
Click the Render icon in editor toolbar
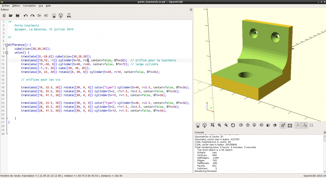pyautogui.click(x=61, y=15)
